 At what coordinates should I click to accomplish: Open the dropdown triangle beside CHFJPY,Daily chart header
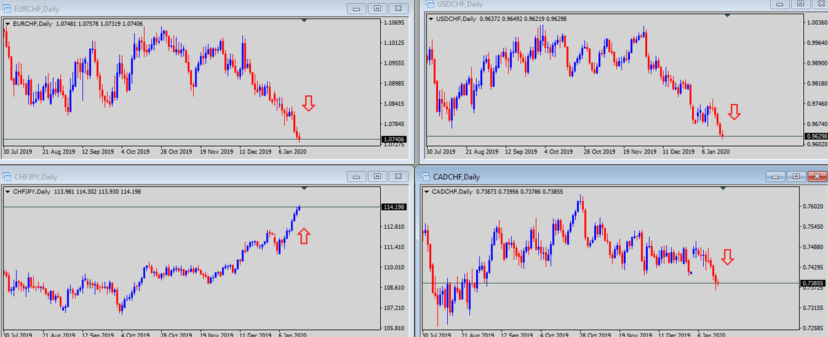[x=8, y=191]
